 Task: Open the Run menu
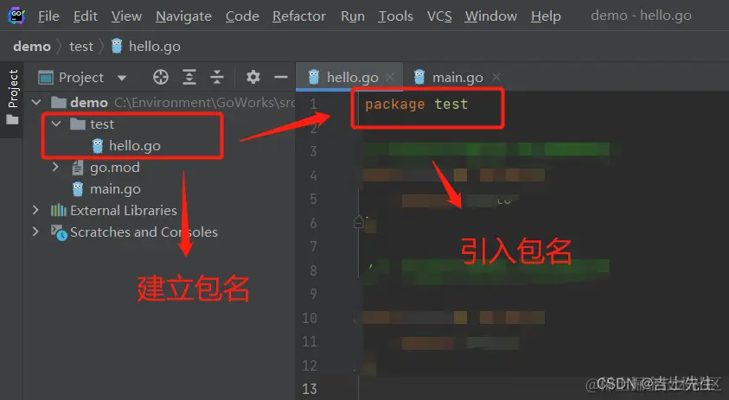point(353,16)
